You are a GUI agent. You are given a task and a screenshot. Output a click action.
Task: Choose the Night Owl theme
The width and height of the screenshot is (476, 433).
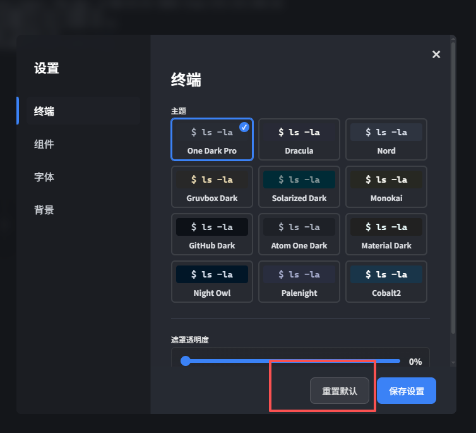point(212,281)
